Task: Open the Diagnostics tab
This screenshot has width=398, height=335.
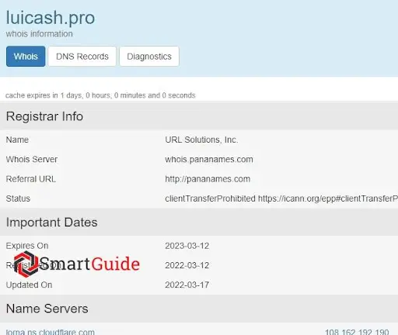Action: 149,57
